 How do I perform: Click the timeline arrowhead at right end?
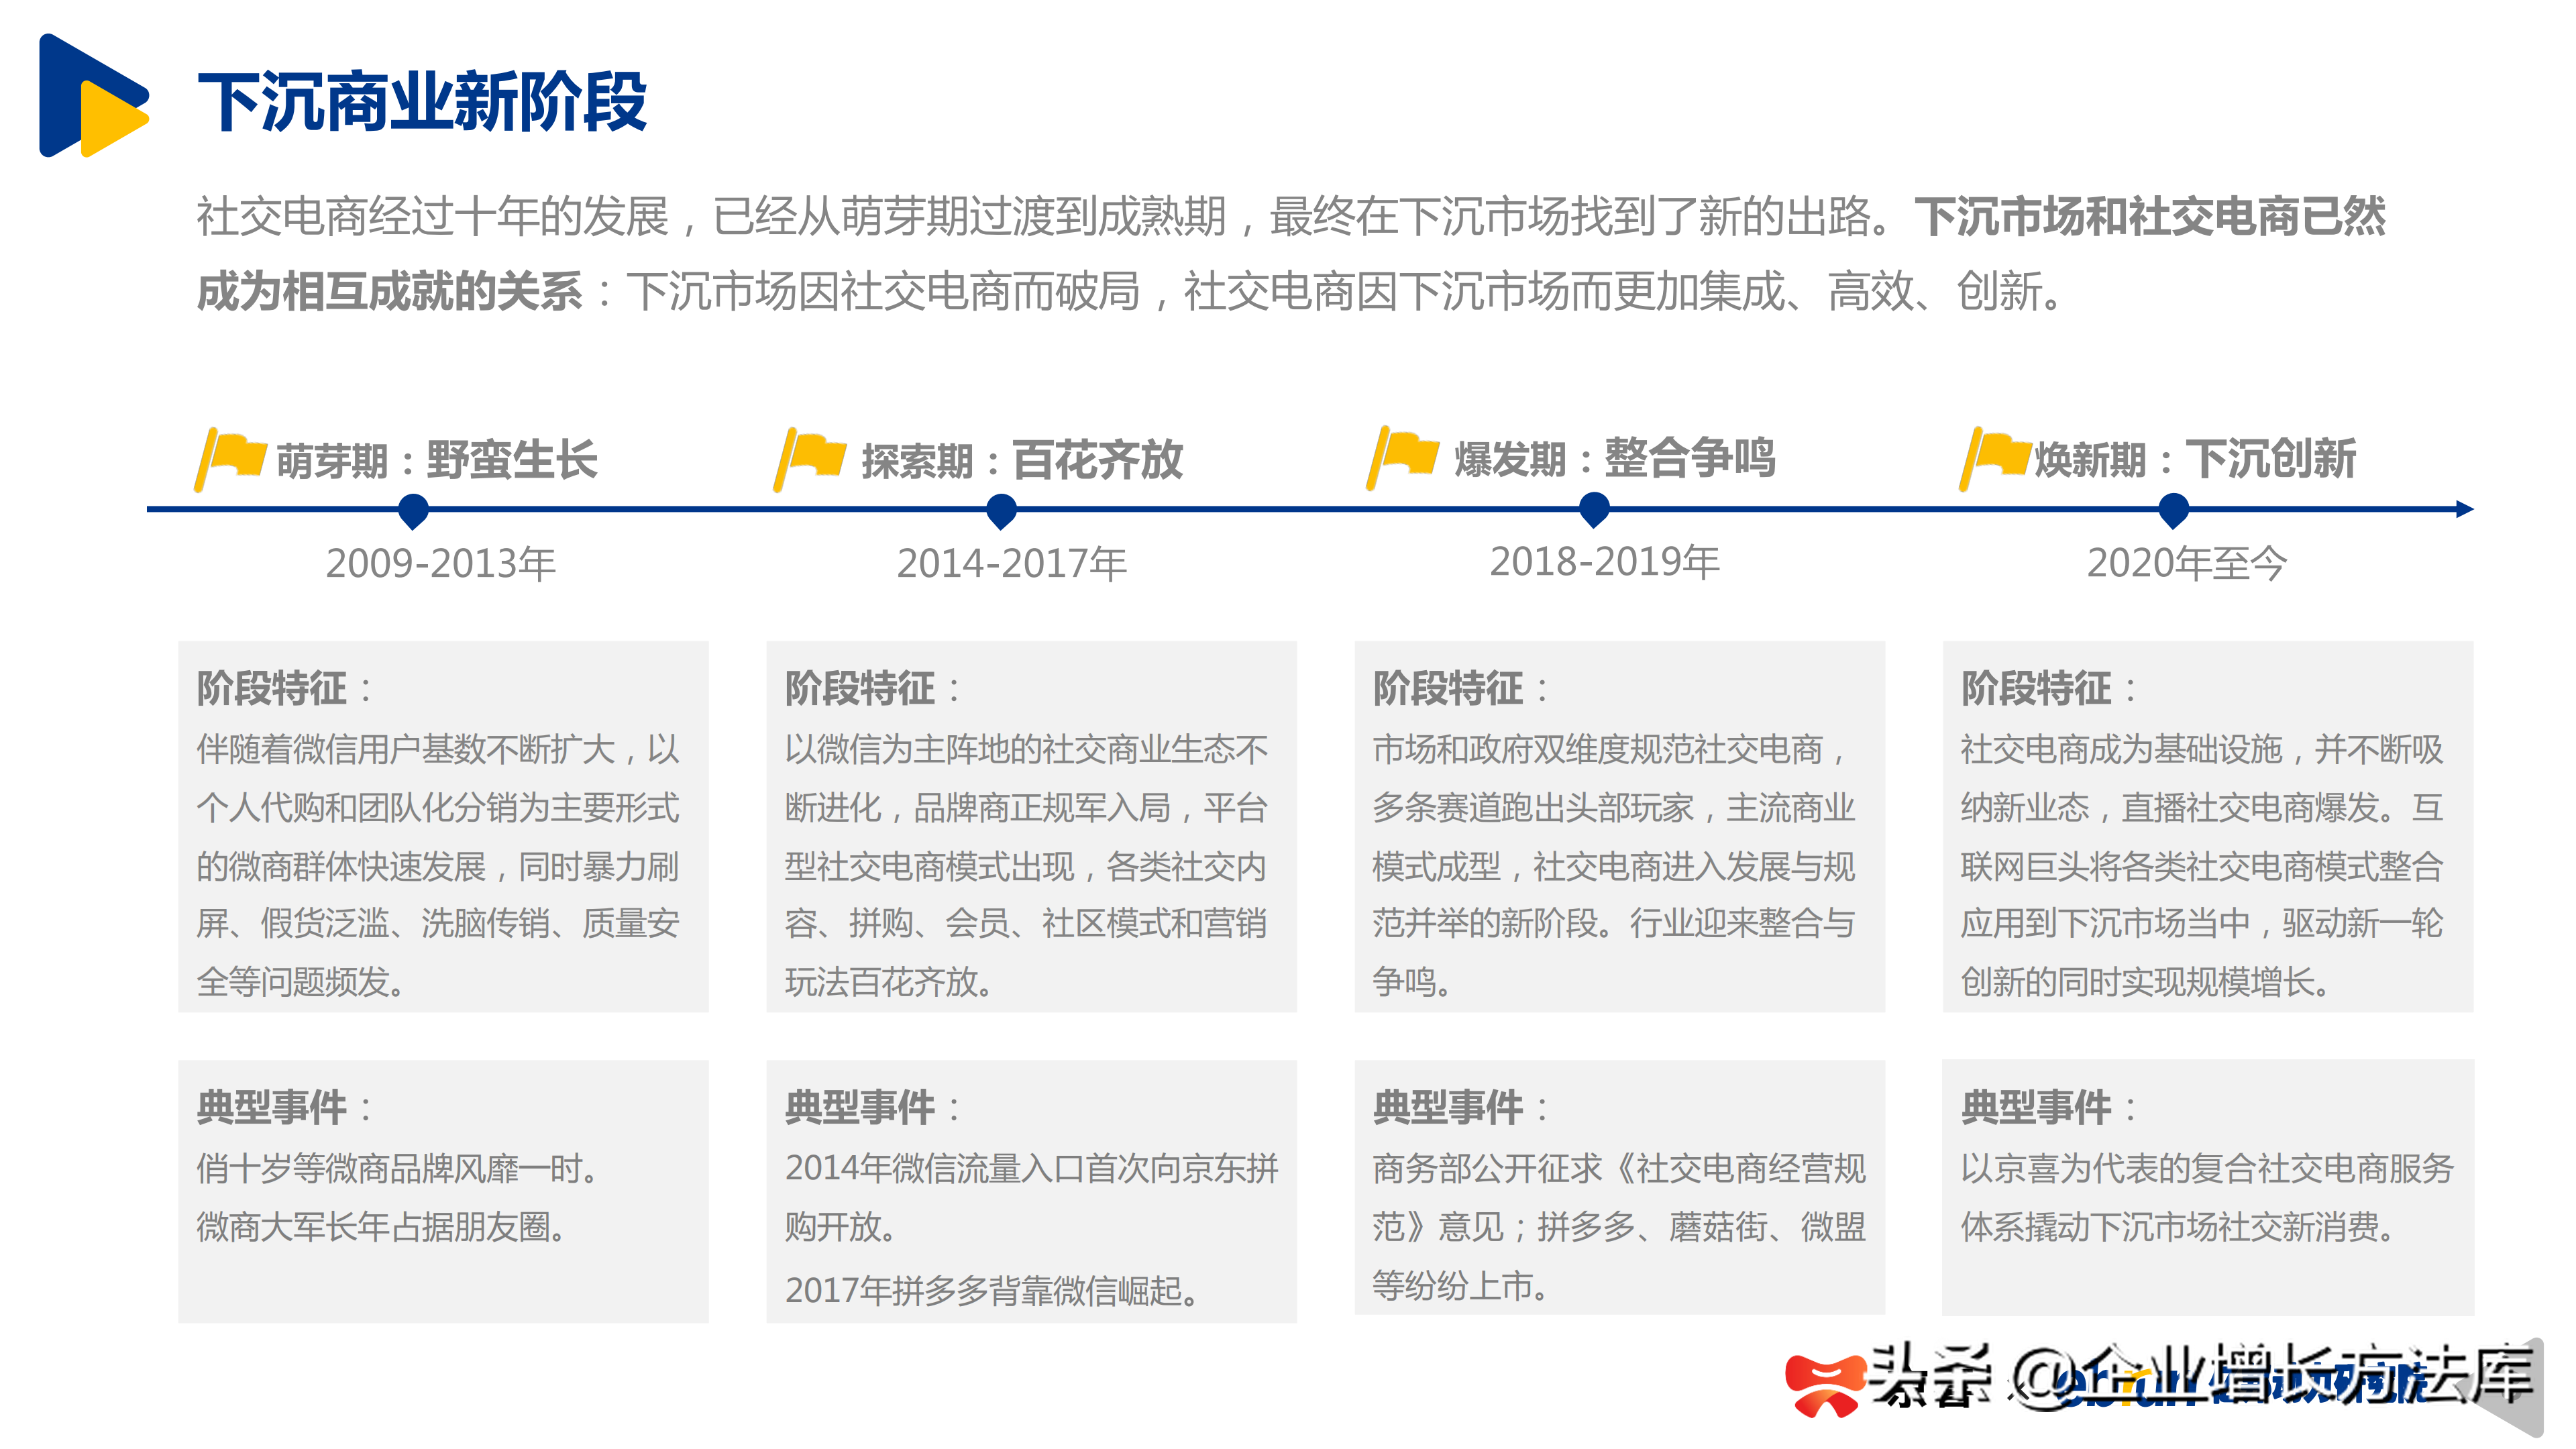(2464, 509)
